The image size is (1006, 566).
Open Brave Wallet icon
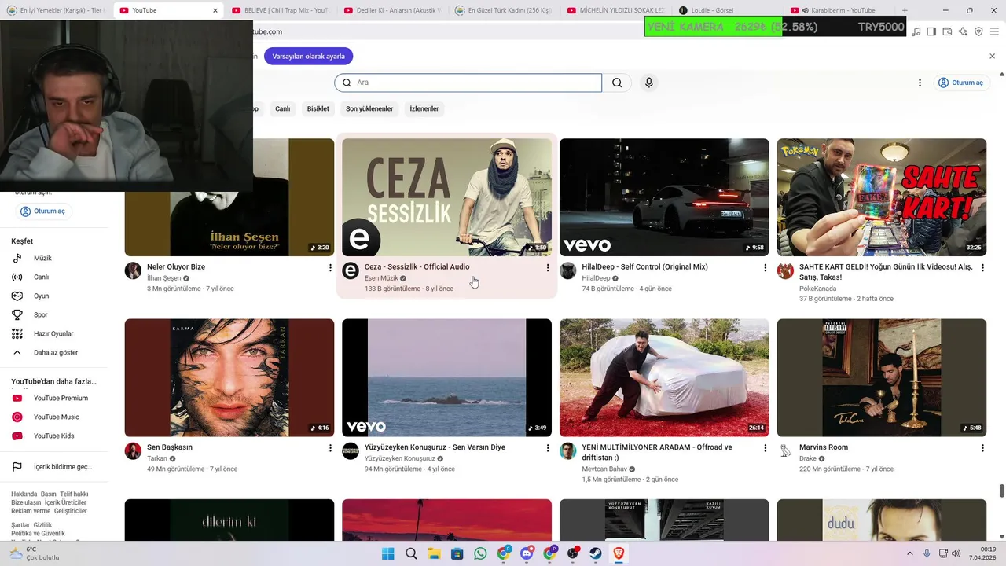(x=947, y=31)
